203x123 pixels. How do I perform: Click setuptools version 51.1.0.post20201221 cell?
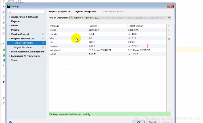pyautogui.click(x=100, y=50)
